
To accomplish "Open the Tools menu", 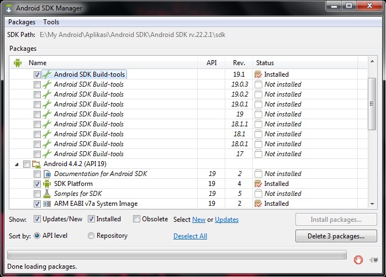I will pos(51,22).
